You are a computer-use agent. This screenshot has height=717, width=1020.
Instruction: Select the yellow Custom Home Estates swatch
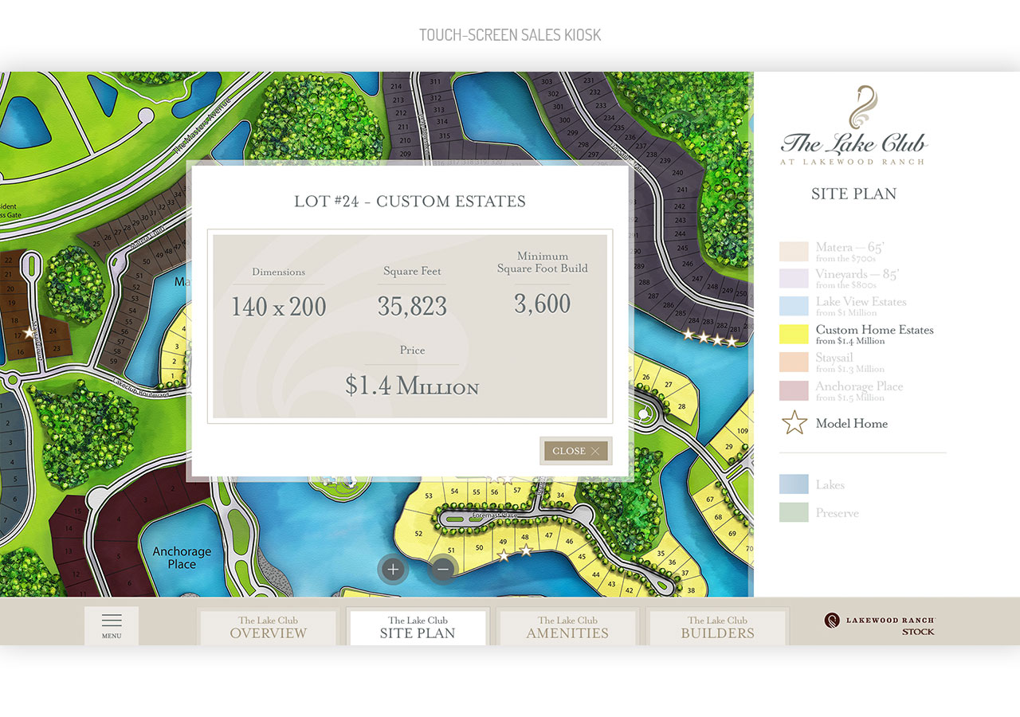click(794, 335)
